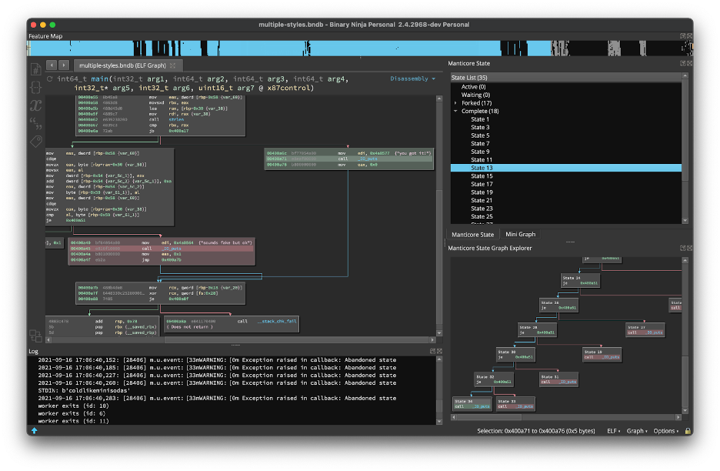This screenshot has height=471, width=720.
Task: Open the Disassembly view dropdown
Action: 412,78
